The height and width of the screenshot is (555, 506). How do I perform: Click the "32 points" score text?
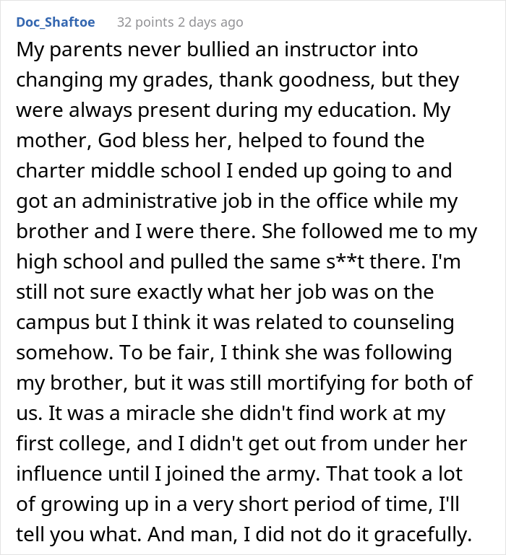pos(147,23)
